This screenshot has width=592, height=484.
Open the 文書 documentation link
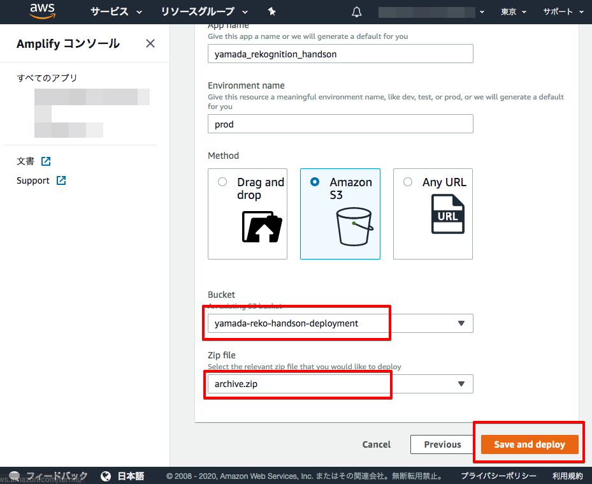point(25,161)
